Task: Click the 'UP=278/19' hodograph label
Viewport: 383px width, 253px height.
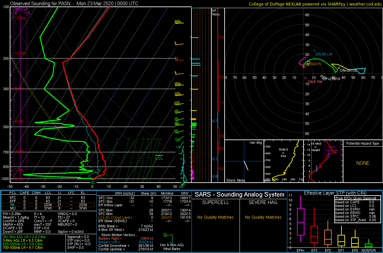Action: coord(331,79)
